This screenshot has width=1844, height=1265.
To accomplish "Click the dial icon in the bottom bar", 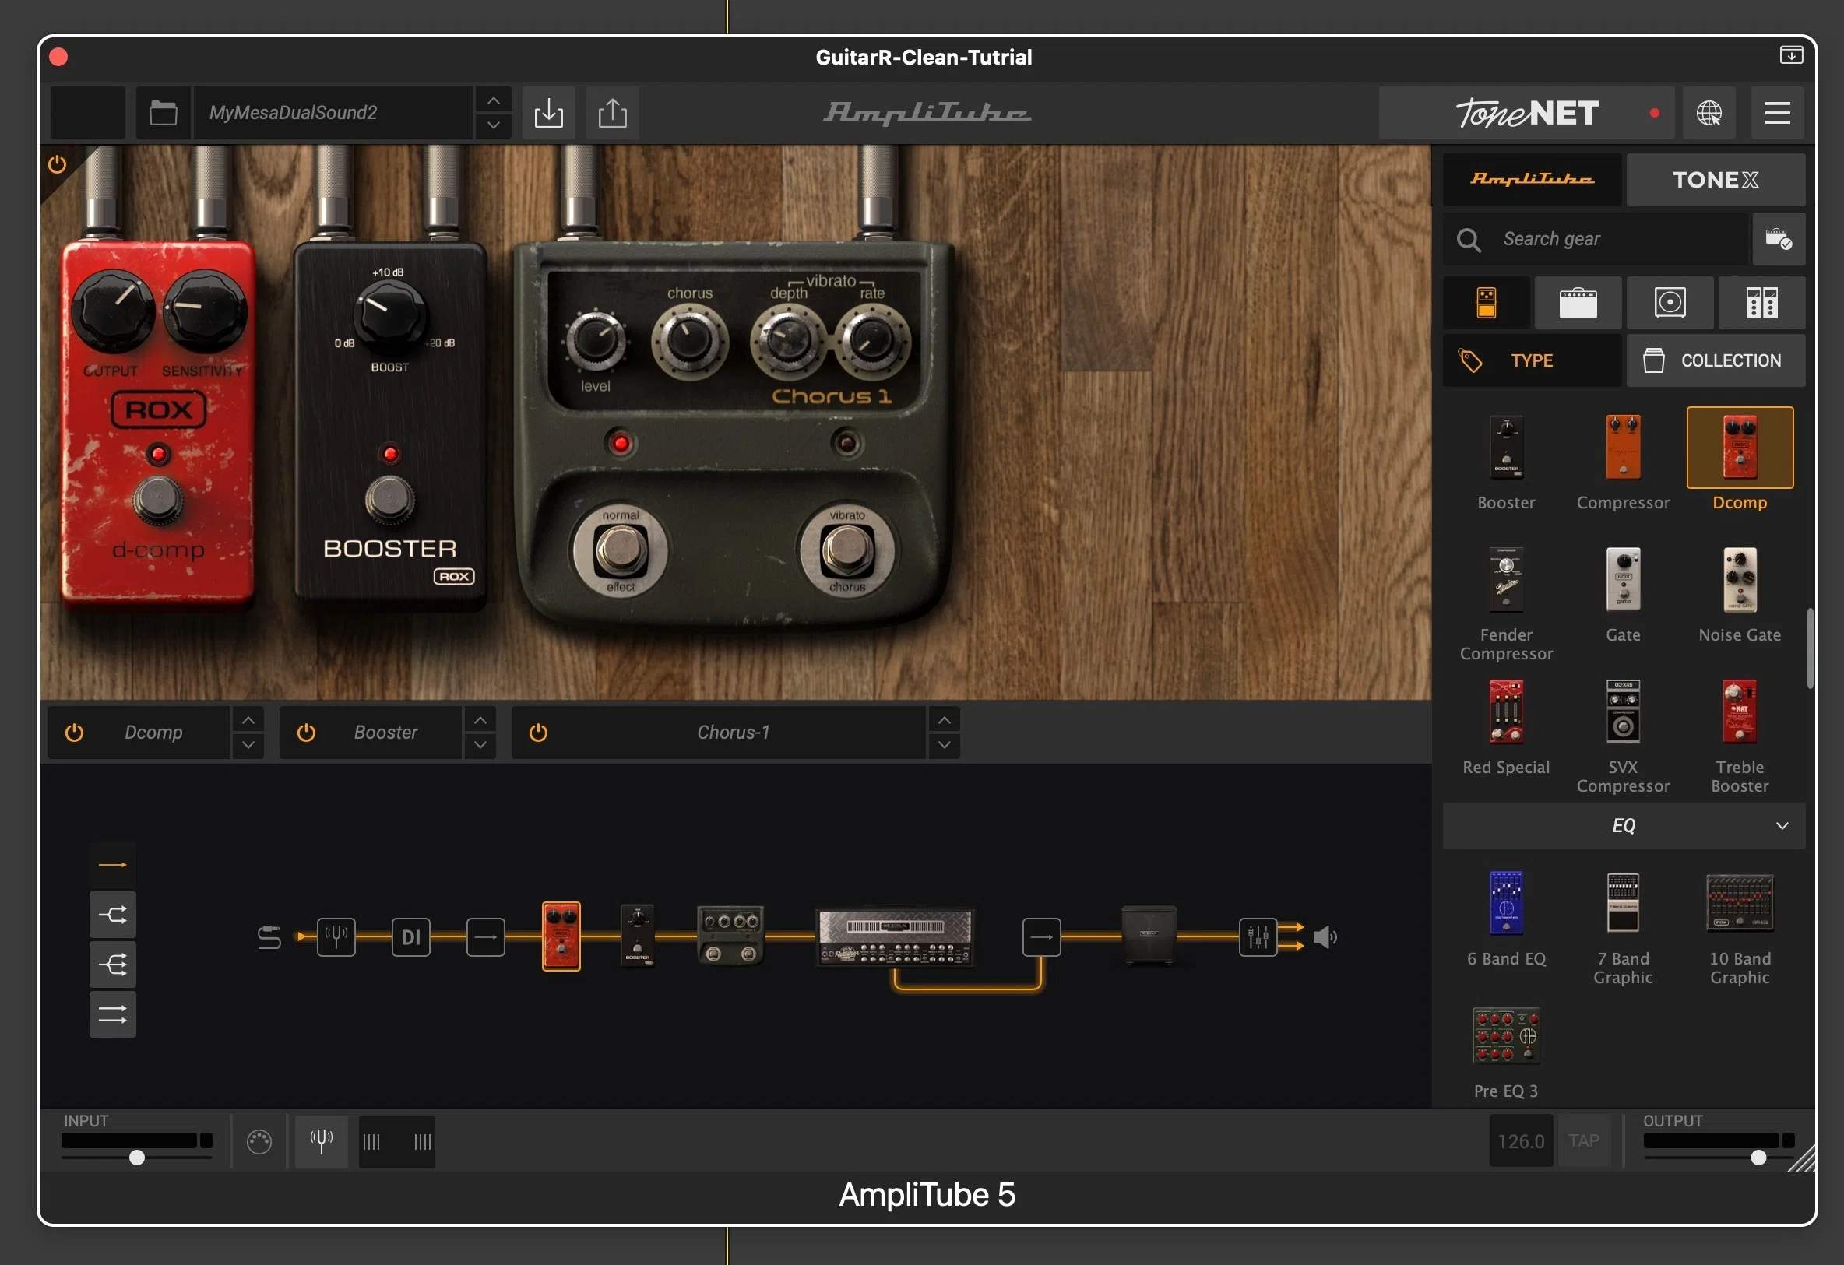I will tap(259, 1141).
